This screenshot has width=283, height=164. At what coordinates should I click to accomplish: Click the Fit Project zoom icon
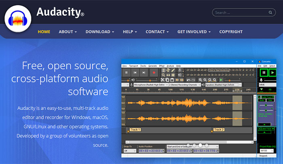click(x=214, y=80)
